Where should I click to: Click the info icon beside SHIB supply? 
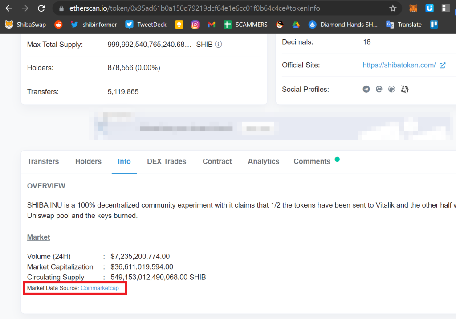click(x=218, y=44)
